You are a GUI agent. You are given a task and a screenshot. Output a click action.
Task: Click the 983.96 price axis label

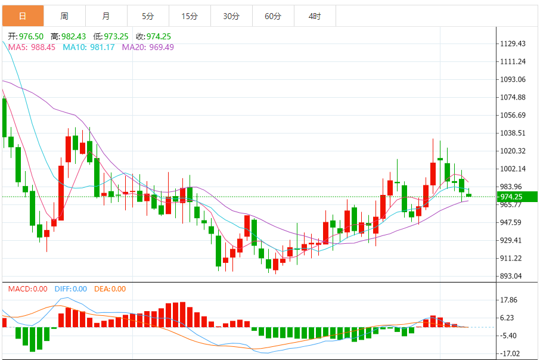(x=511, y=187)
